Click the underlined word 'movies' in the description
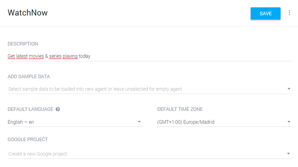The image size is (298, 167). [x=36, y=56]
